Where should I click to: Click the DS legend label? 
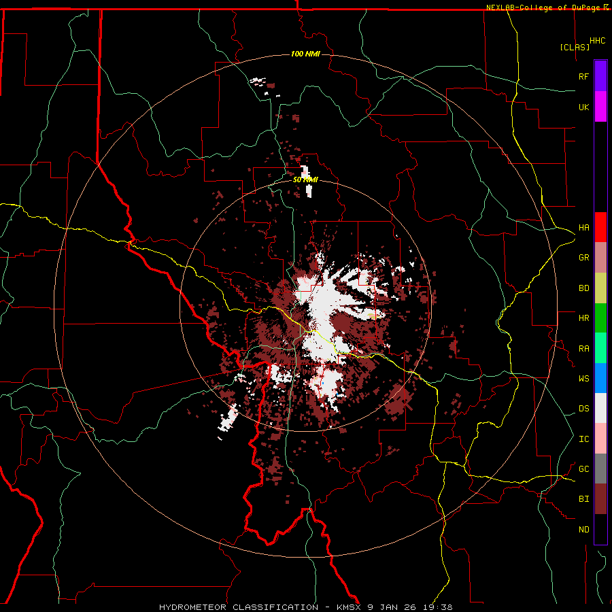pyautogui.click(x=583, y=409)
